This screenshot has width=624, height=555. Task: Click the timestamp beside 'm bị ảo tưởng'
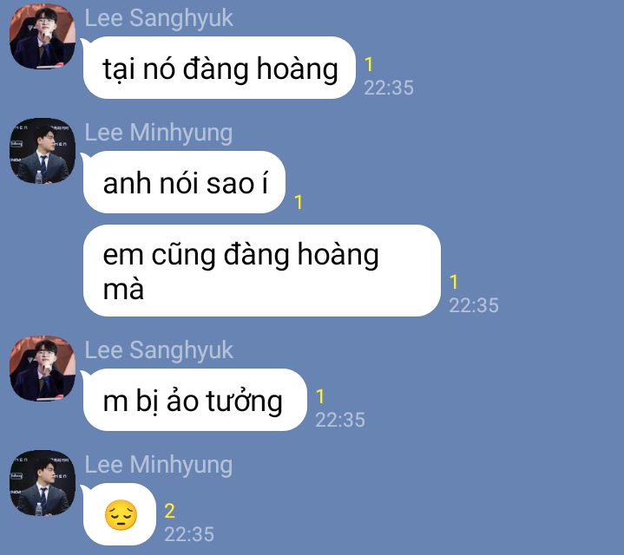pyautogui.click(x=340, y=420)
